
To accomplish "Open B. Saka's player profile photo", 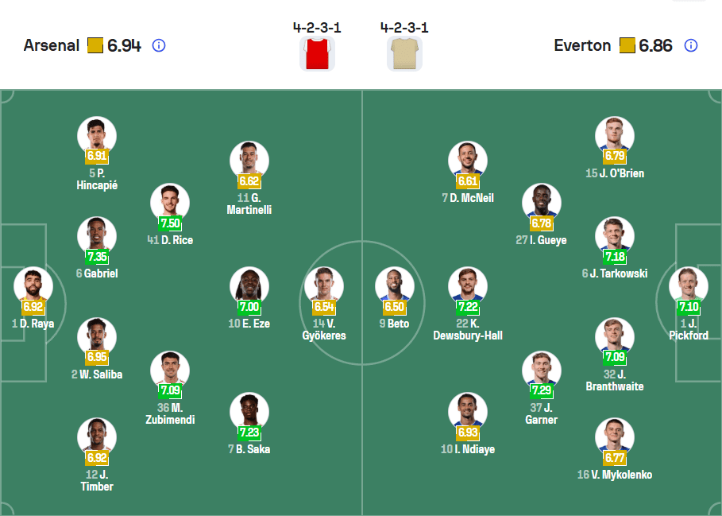I will pyautogui.click(x=249, y=407).
